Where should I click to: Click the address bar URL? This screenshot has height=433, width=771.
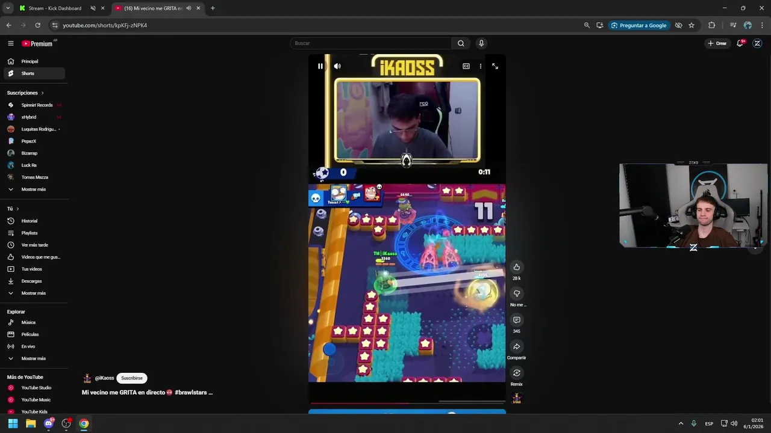tap(105, 25)
